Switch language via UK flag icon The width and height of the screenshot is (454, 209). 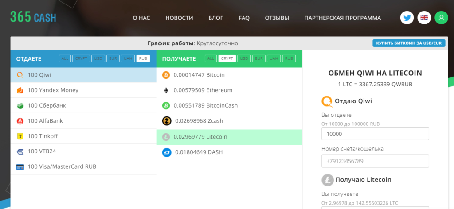coord(424,18)
